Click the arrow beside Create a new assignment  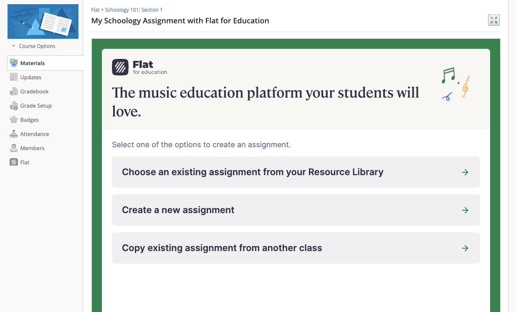point(465,210)
